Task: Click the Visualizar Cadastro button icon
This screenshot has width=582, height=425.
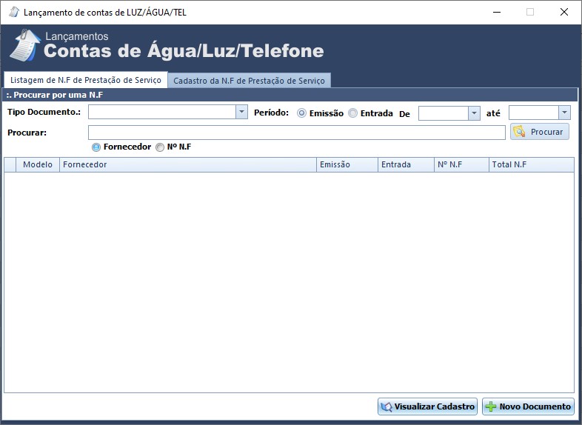Action: [387, 406]
